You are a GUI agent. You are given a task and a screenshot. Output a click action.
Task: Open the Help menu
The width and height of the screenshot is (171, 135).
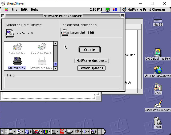[35, 10]
